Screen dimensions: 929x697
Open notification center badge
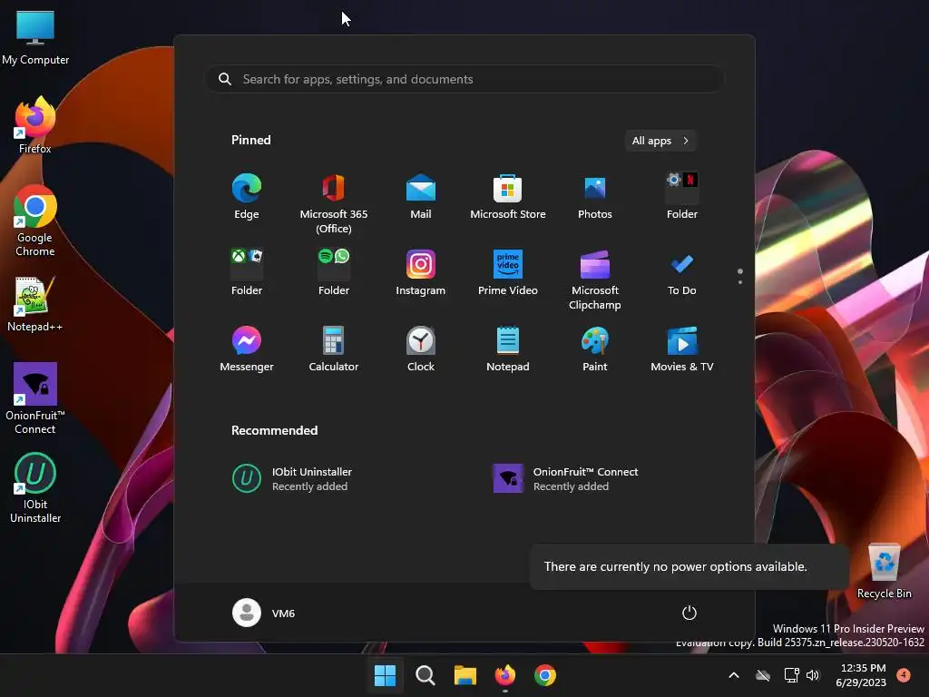pos(904,674)
